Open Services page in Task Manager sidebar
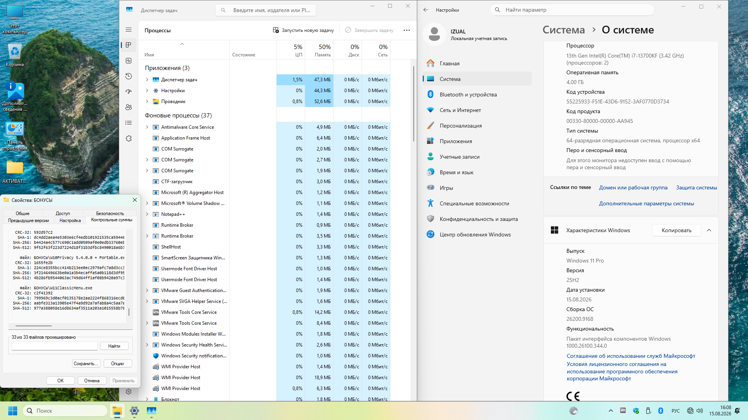The height and width of the screenshot is (420, 748). coord(129,138)
